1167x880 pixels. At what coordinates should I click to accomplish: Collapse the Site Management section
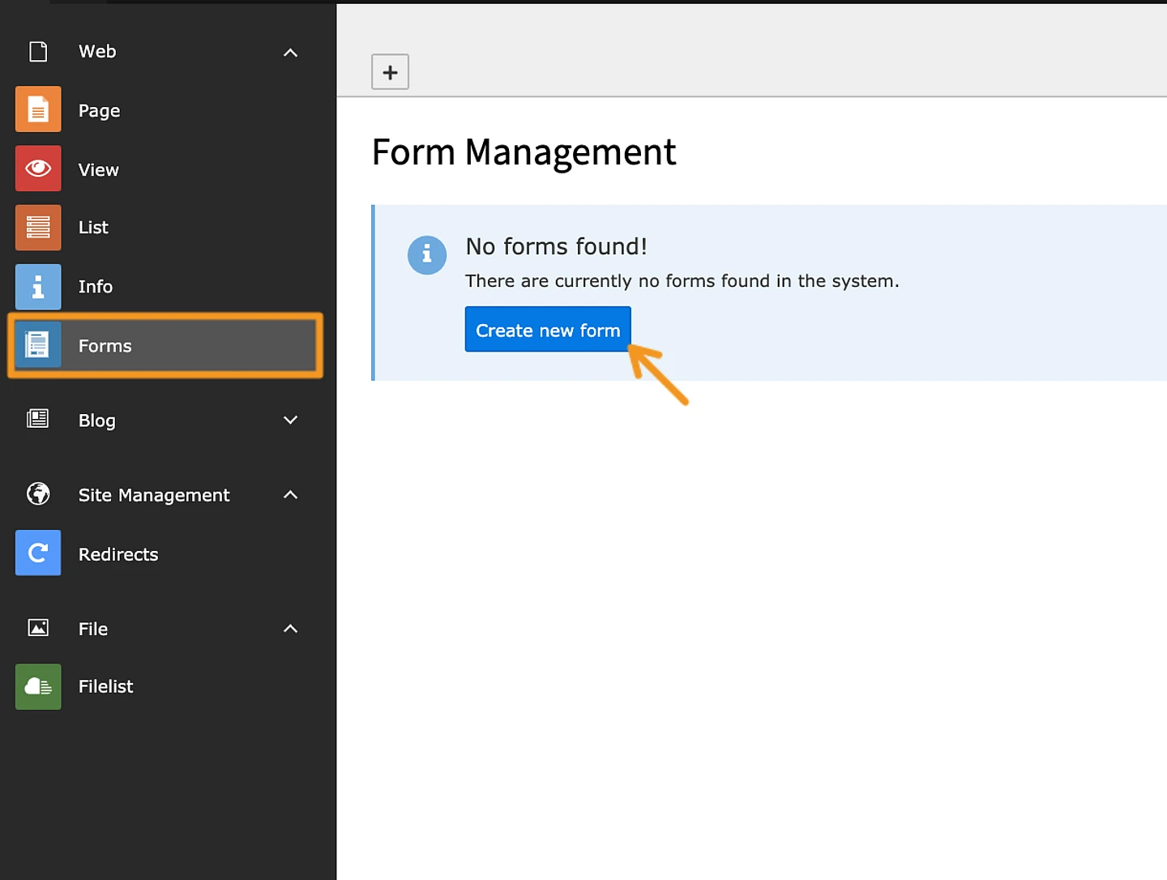click(x=290, y=494)
